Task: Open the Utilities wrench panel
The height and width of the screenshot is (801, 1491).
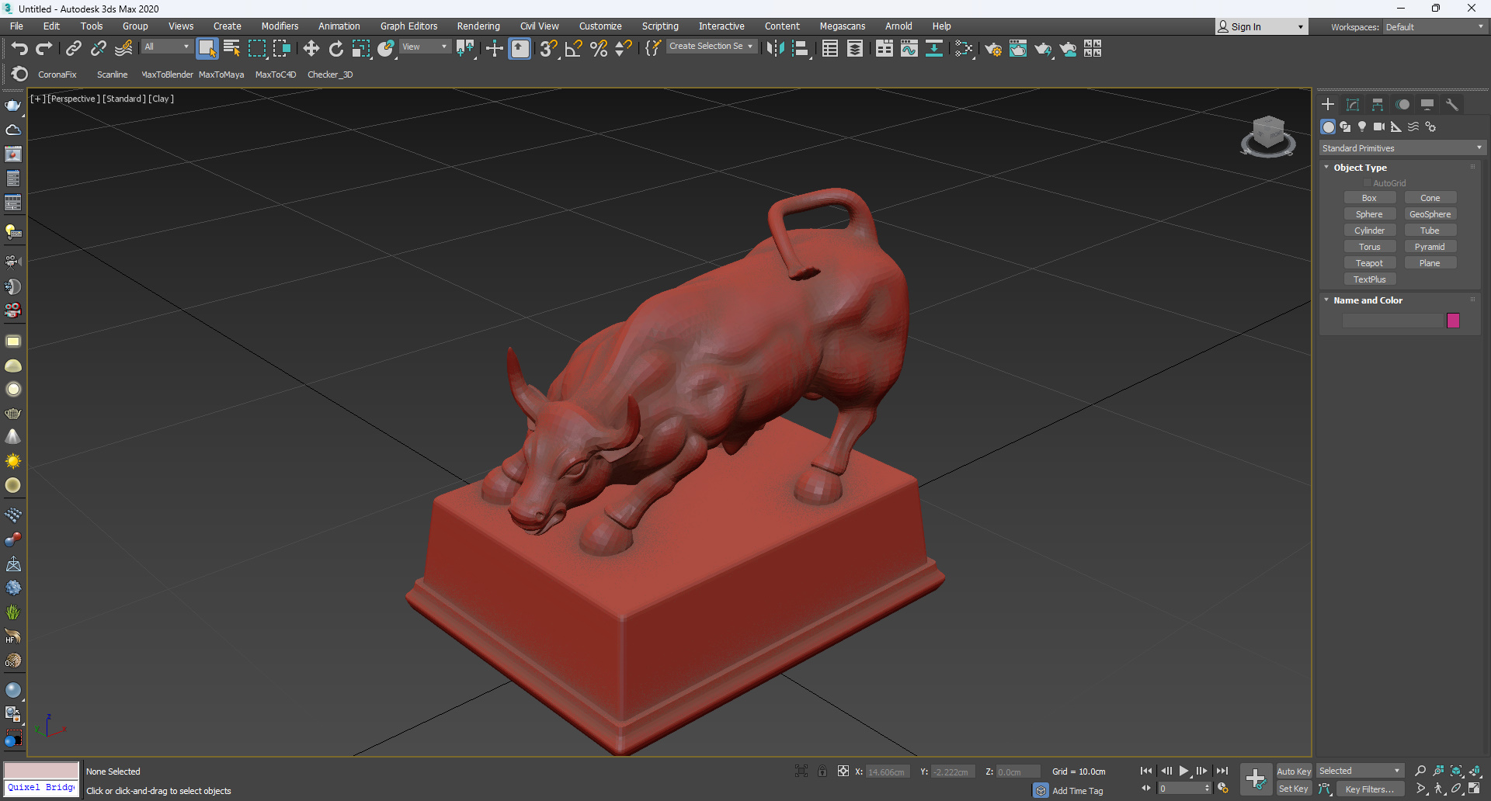Action: (x=1452, y=104)
